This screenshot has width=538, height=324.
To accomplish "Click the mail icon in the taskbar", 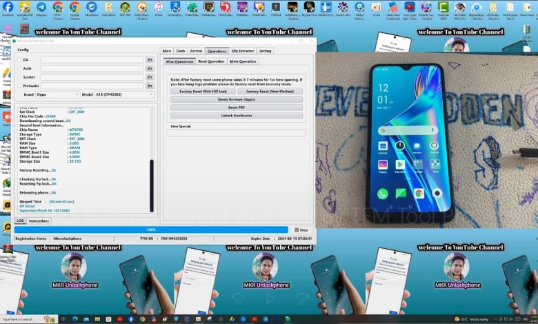I will click(x=86, y=319).
